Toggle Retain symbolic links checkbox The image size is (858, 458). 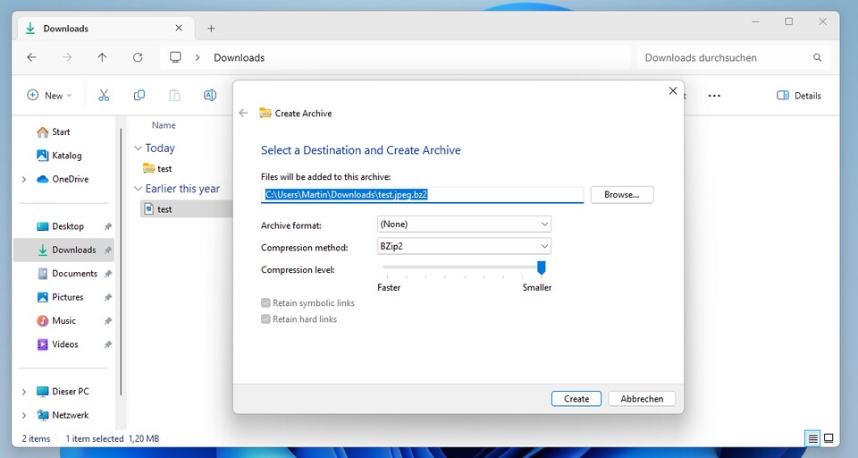265,303
